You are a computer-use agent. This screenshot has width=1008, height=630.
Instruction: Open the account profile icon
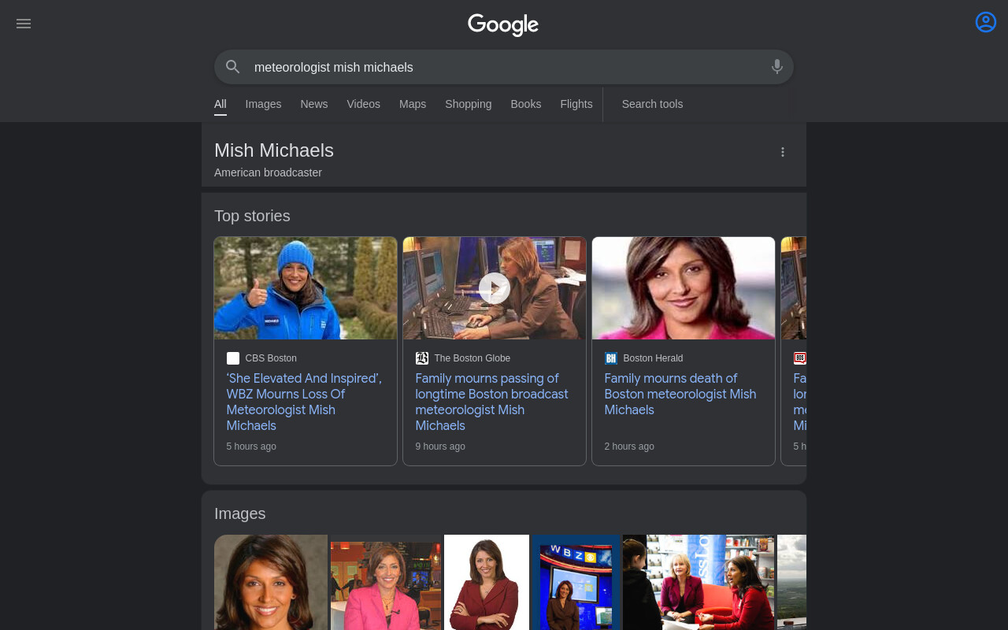(x=986, y=22)
